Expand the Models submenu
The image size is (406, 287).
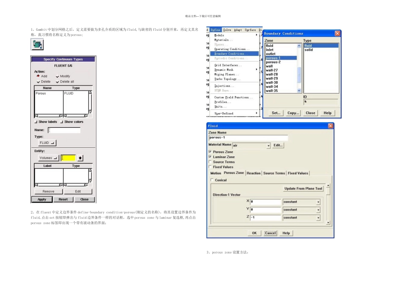click(235, 35)
